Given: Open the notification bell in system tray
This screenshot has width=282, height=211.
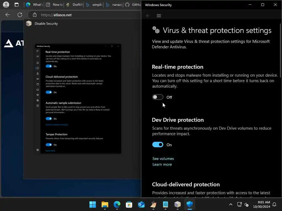Looking at the screenshot, I should [x=275, y=204].
